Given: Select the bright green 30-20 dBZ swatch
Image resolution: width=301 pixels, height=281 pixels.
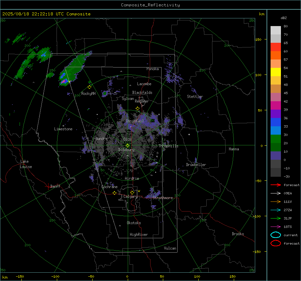Looking at the screenshot, I should [x=276, y=139].
